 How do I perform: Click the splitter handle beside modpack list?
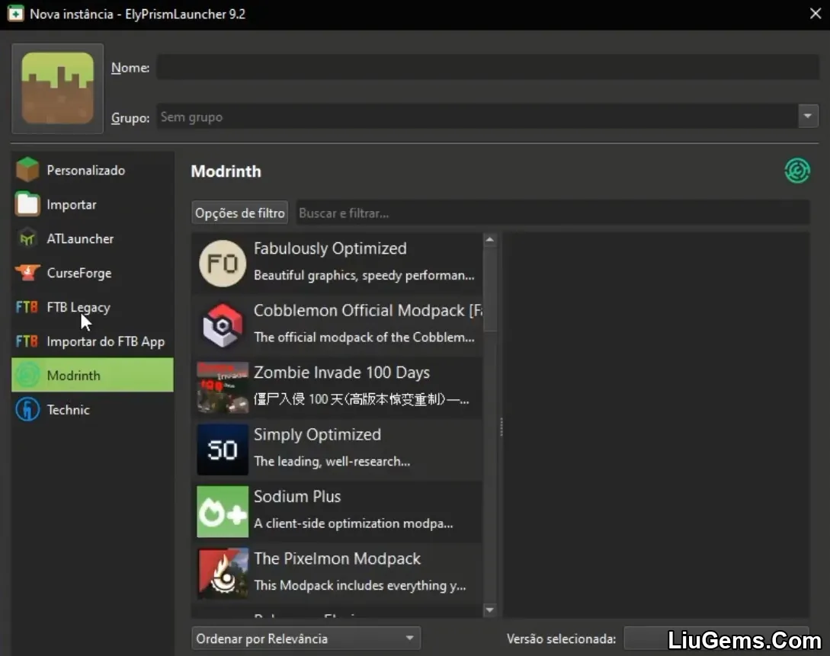(x=501, y=427)
